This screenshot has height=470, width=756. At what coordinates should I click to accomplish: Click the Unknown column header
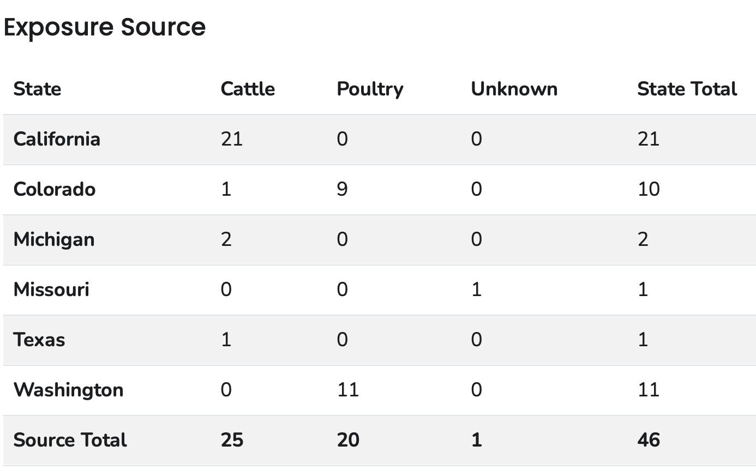[514, 89]
